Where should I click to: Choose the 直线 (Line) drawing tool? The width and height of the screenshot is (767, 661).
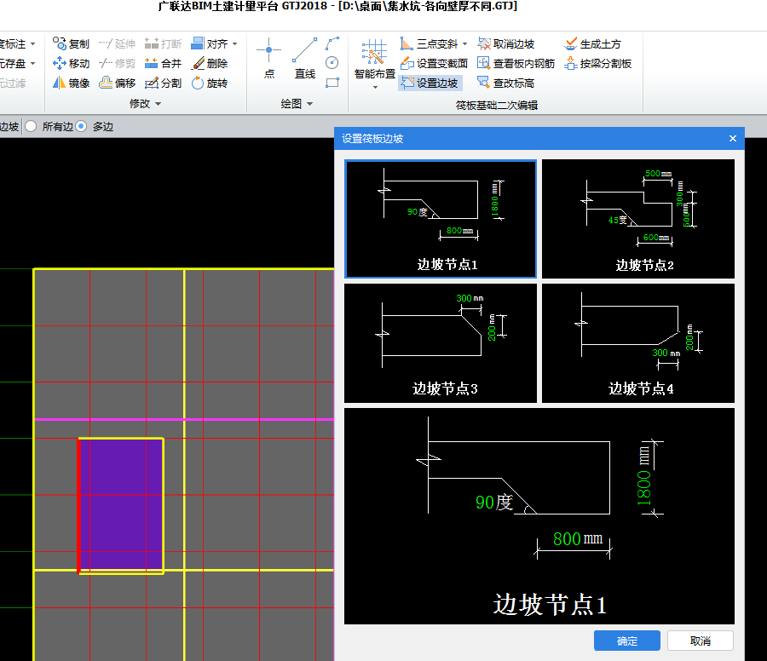coord(305,58)
